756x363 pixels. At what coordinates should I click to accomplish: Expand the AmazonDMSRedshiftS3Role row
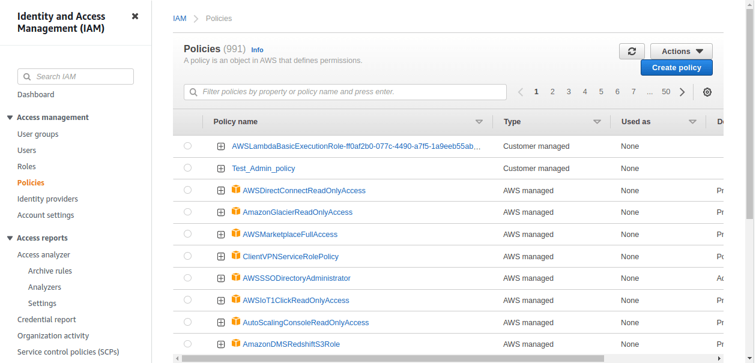pos(221,344)
